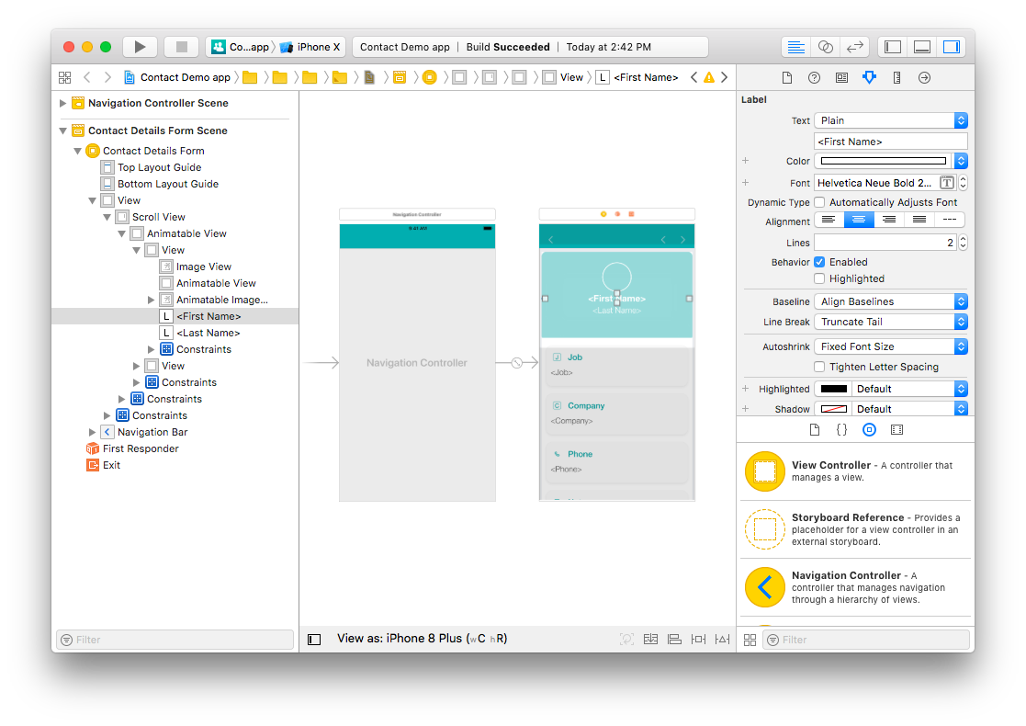Open the Quick Help inspector
Viewport: 1026px width, 726px height.
[x=814, y=78]
